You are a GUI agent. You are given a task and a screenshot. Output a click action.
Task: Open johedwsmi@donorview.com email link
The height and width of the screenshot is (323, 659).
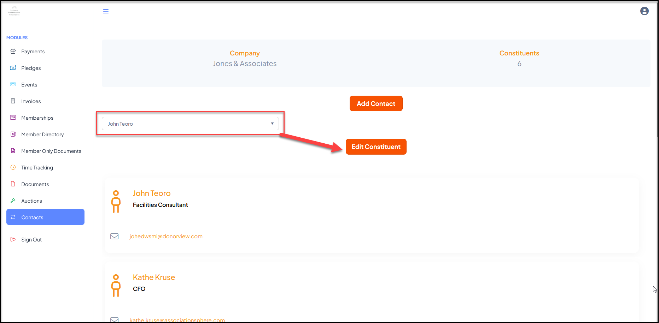tap(166, 237)
